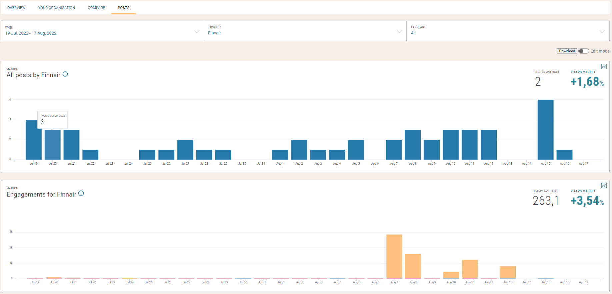
Task: Click chart icon on Engagements card
Action: coord(604,186)
